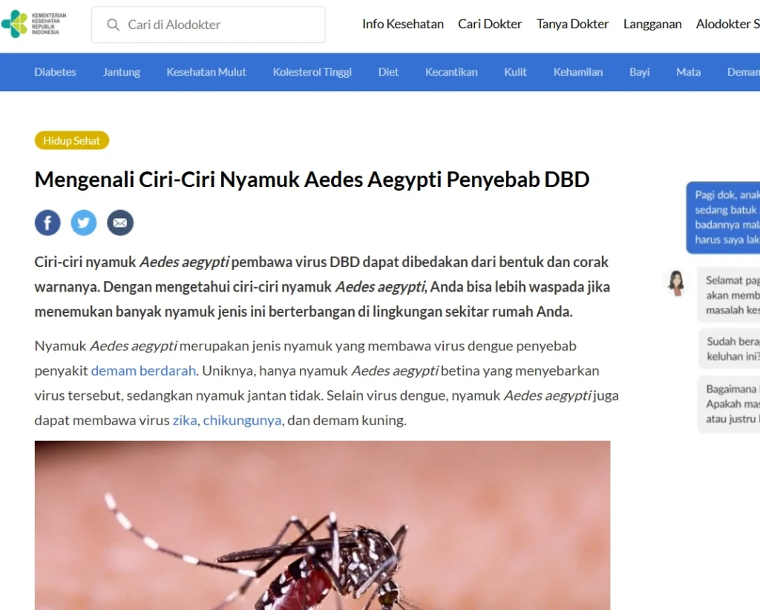The width and height of the screenshot is (760, 610).
Task: Go to Tanya Dokter
Action: [x=572, y=24]
